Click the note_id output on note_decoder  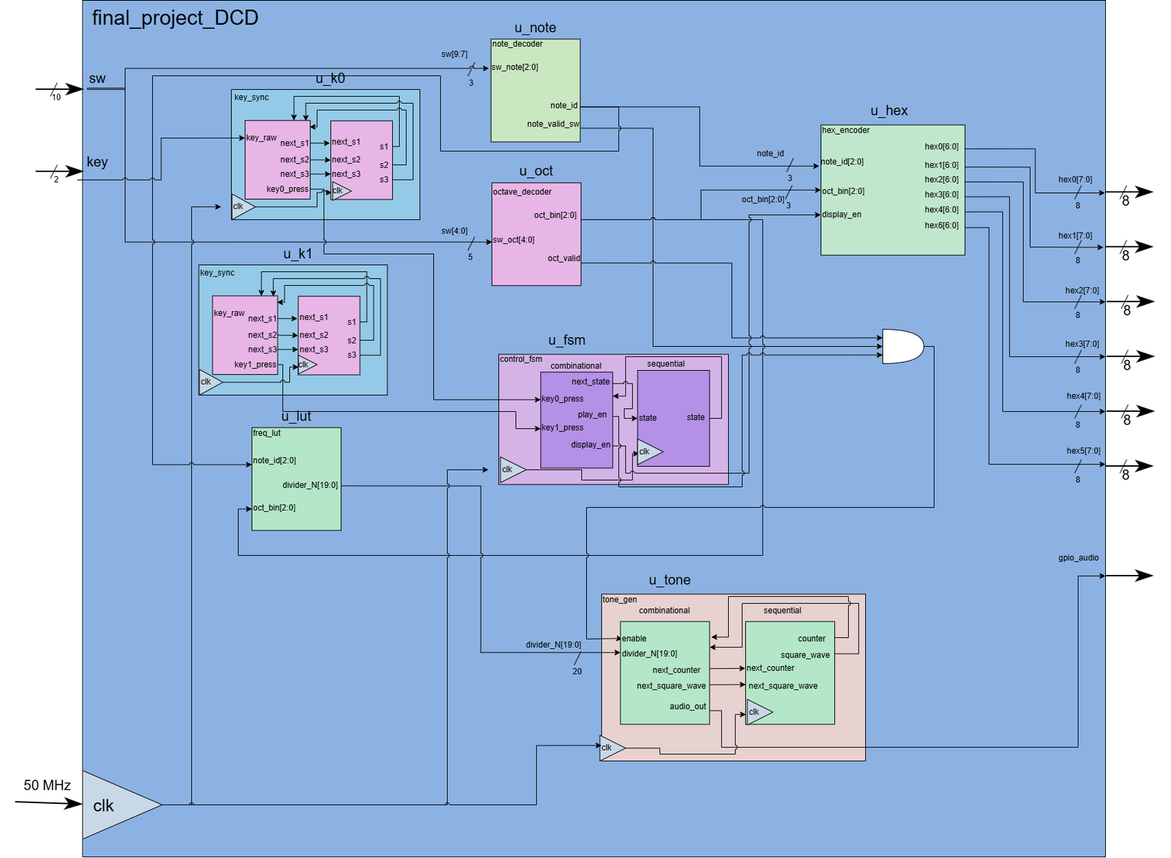pyautogui.click(x=564, y=105)
